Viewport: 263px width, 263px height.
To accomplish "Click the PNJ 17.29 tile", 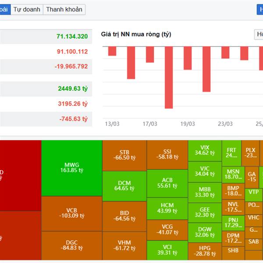I will [x=233, y=223].
